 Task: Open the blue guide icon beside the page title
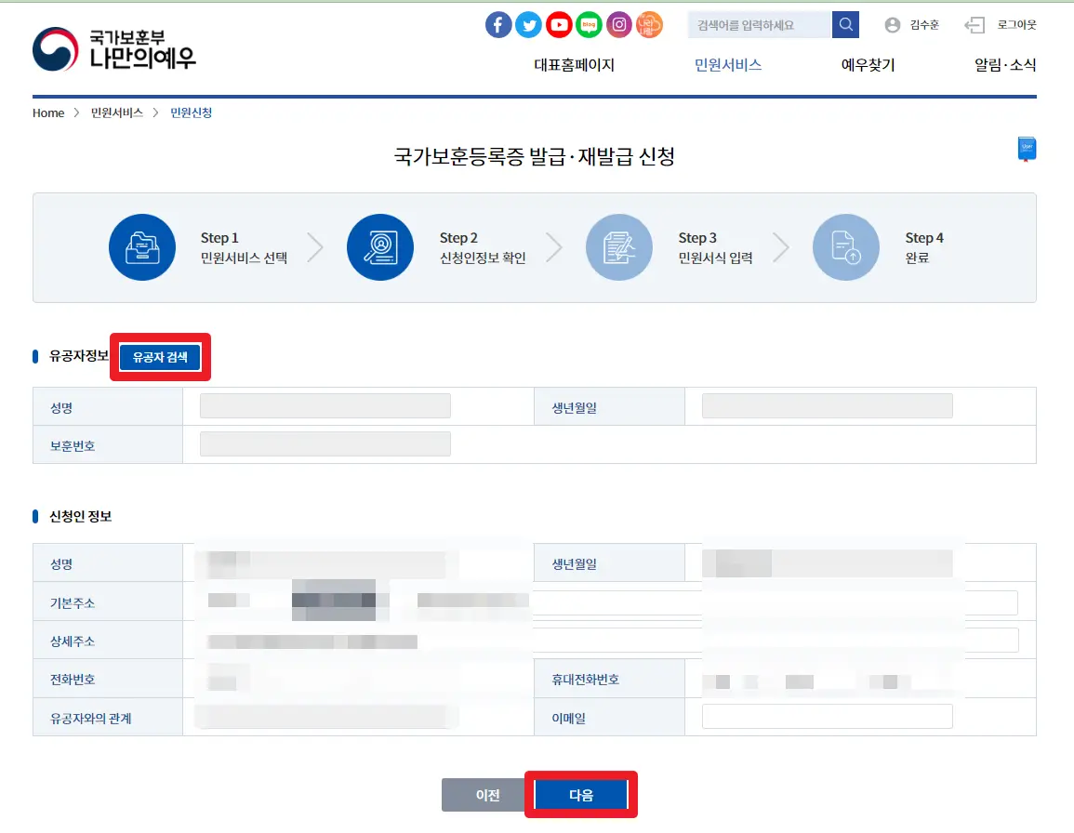tap(1026, 148)
